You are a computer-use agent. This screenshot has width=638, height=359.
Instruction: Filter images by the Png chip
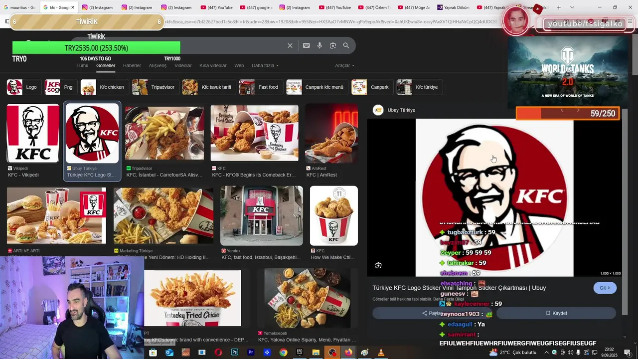point(60,87)
